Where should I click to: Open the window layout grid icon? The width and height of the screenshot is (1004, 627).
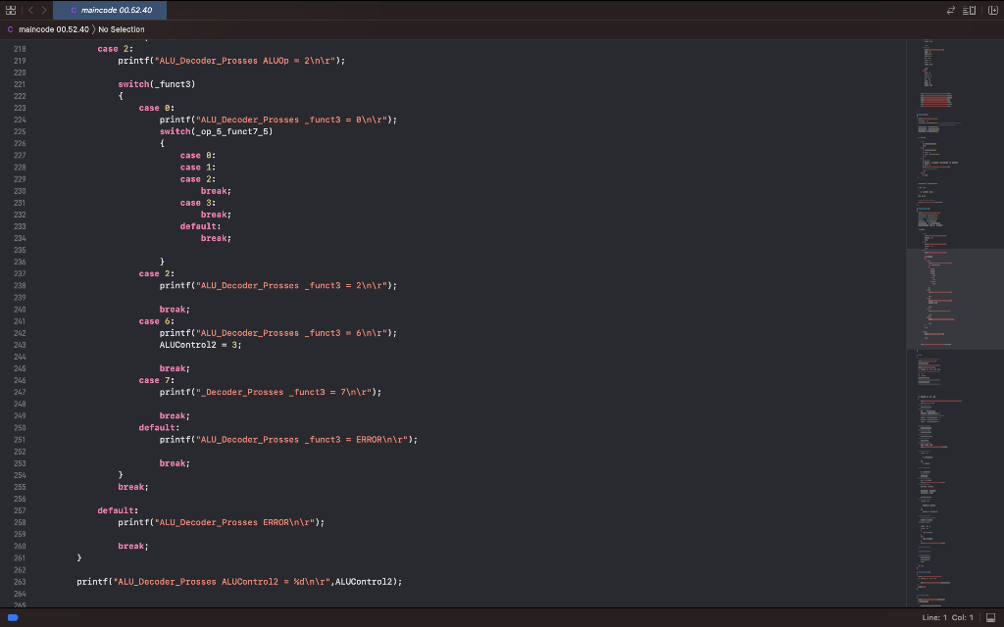pos(11,10)
